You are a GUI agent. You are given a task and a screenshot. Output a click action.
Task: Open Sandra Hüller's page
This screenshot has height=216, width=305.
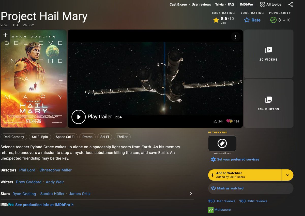[x=52, y=194]
